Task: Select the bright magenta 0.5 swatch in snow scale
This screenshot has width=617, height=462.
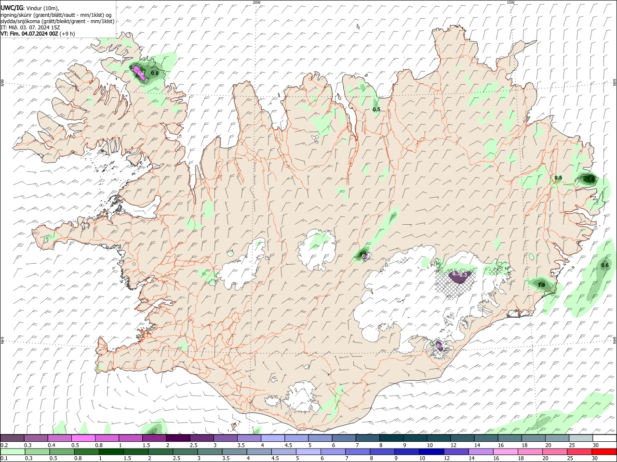Action: 83,438
